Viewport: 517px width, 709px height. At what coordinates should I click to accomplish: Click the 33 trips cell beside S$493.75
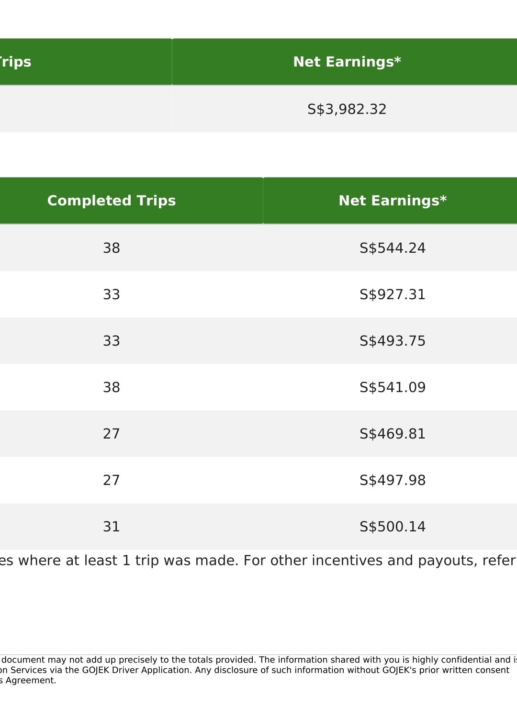point(112,341)
